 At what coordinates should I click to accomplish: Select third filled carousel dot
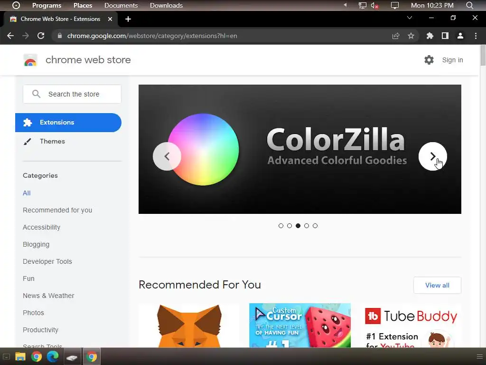(x=298, y=226)
